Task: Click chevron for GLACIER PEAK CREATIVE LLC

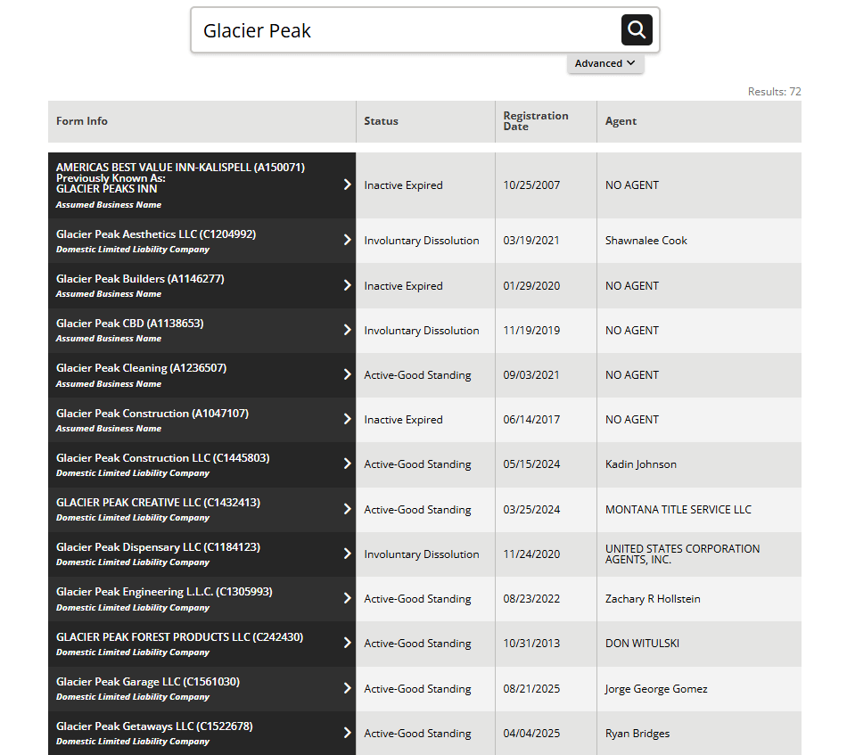Action: [x=347, y=509]
